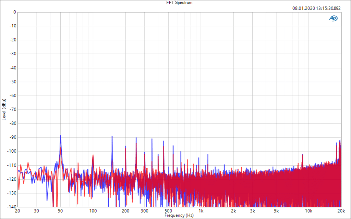The image size is (351, 219).
Task: Click the "30" frequency axis tick label
Action: [x=36, y=211]
